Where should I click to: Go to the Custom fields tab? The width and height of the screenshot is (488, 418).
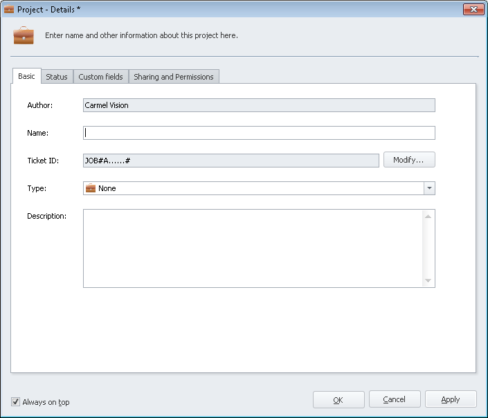(x=100, y=77)
